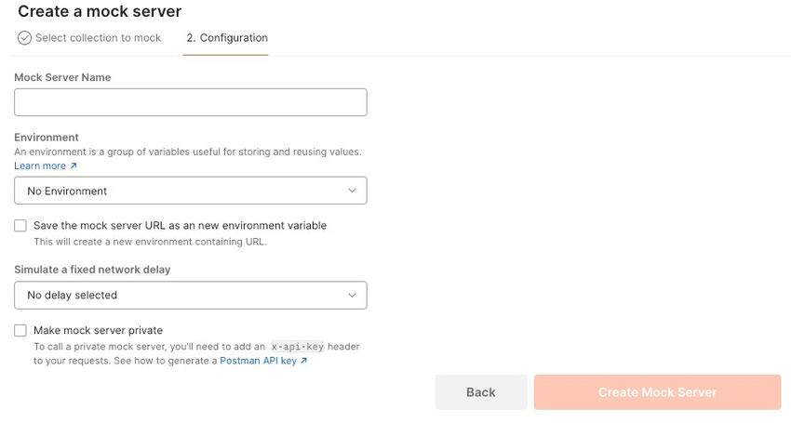Open the No Environment dropdown
The image size is (791, 423).
click(x=190, y=191)
